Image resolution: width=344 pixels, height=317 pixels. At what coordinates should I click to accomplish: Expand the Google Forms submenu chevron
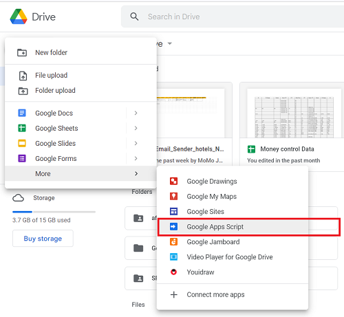[136, 158]
